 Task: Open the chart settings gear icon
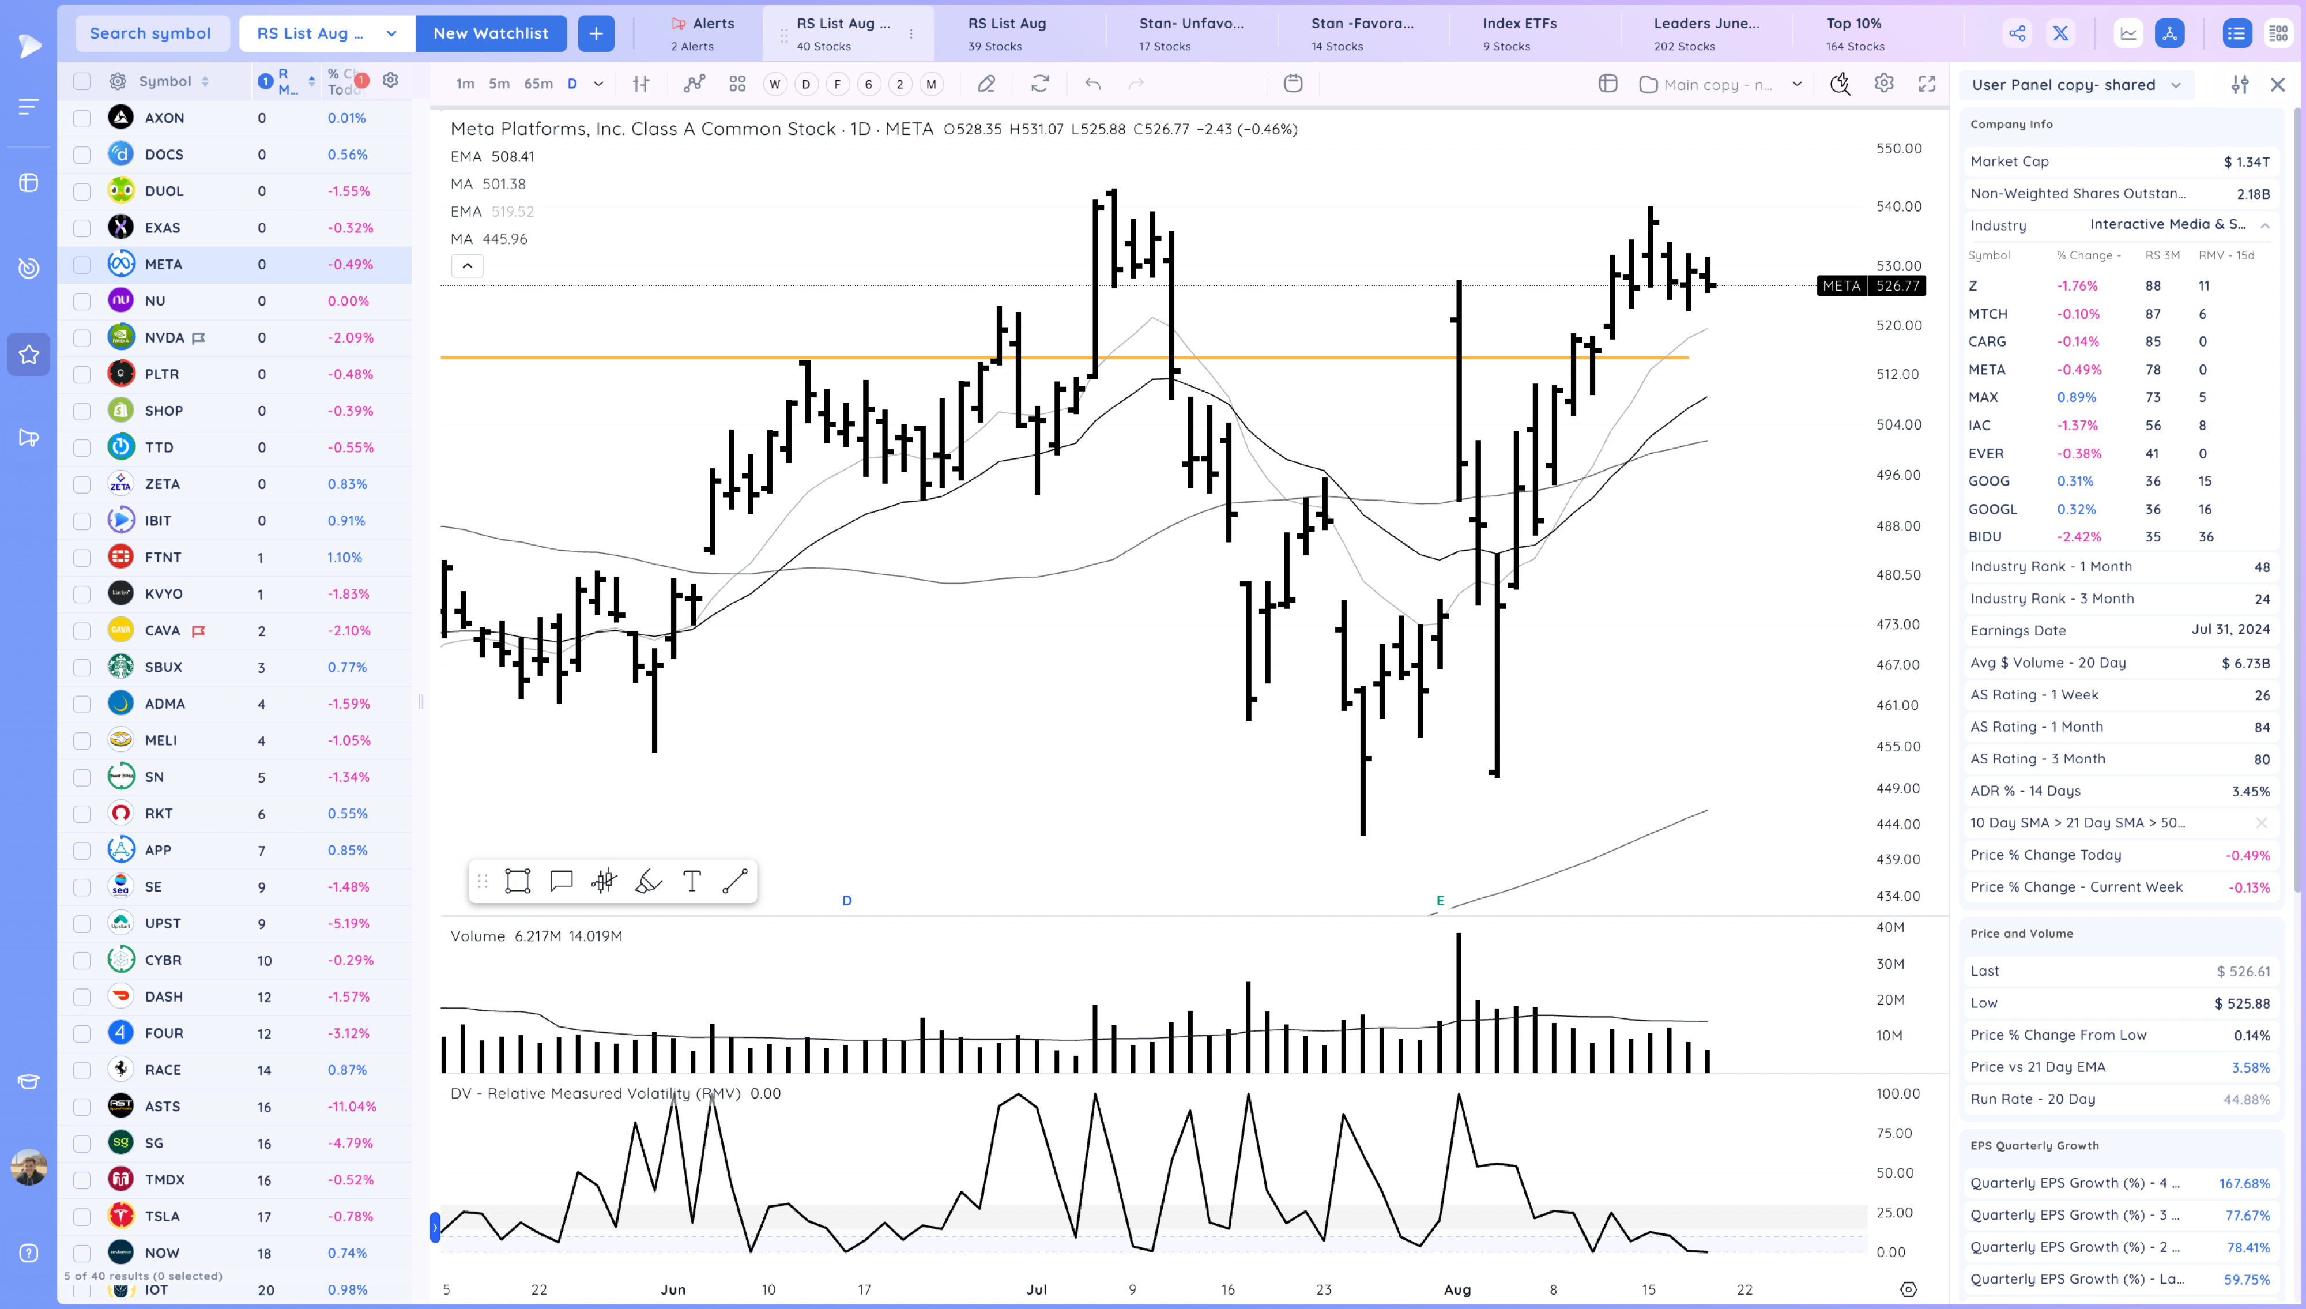[x=1883, y=84]
